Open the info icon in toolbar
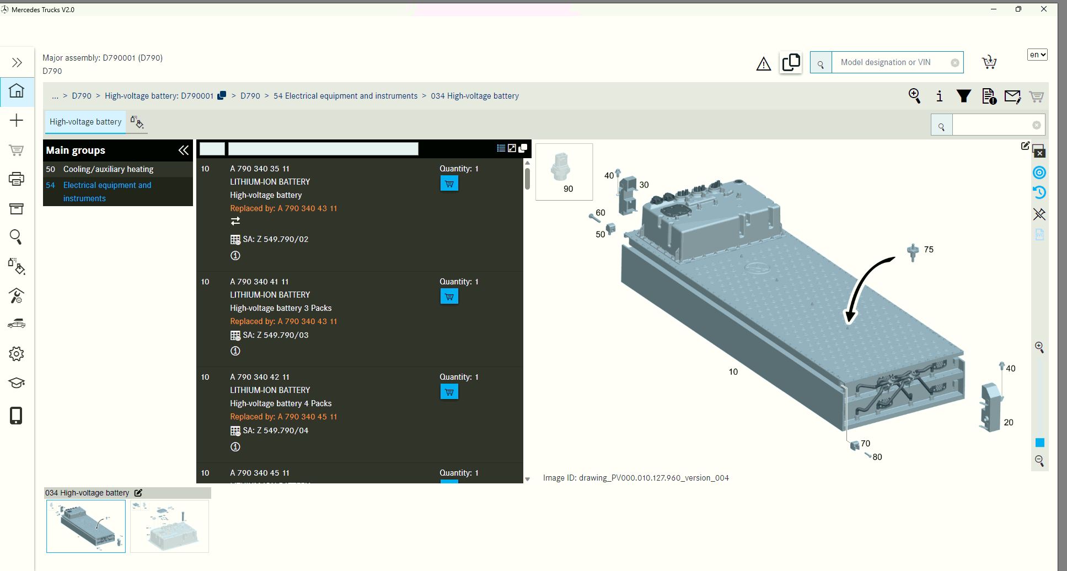The image size is (1067, 571). [939, 96]
